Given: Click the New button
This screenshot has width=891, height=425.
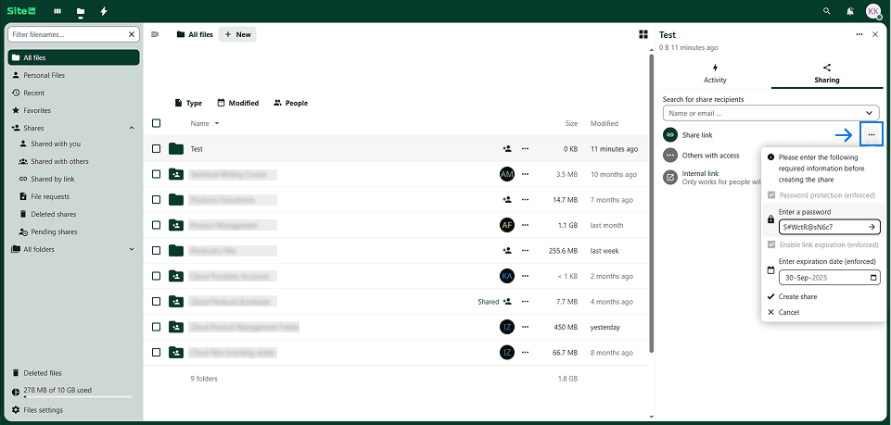Looking at the screenshot, I should [237, 34].
